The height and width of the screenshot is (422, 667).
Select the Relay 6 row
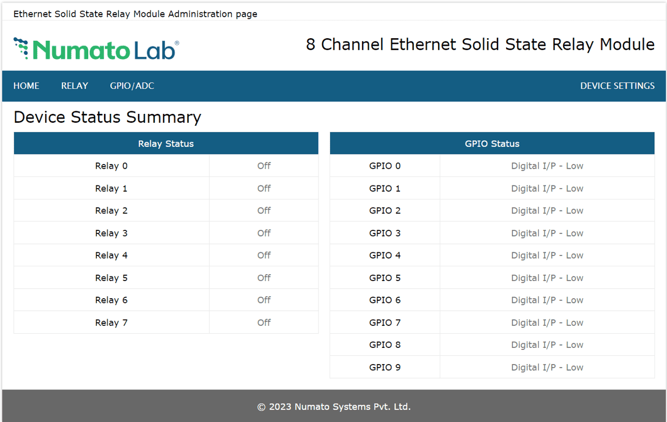[x=111, y=300]
